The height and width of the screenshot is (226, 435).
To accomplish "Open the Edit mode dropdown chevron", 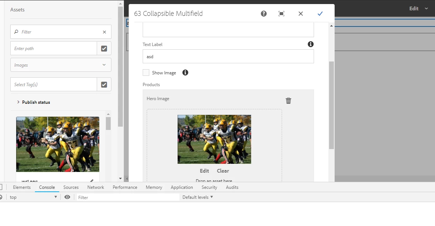I will click(x=427, y=8).
